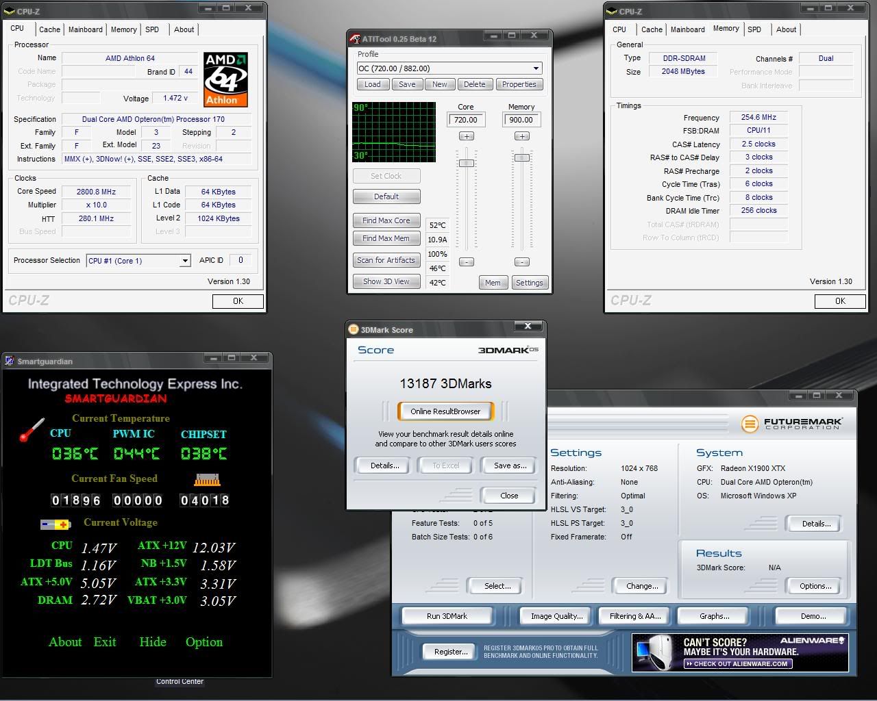This screenshot has width=877, height=701.
Task: Click the Mem button in ATITool
Action: [493, 283]
